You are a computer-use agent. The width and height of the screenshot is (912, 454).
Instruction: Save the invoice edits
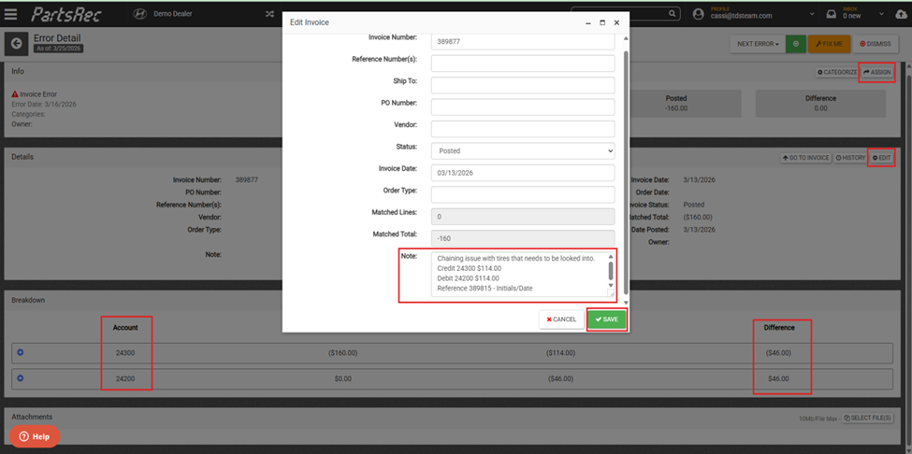tap(607, 319)
